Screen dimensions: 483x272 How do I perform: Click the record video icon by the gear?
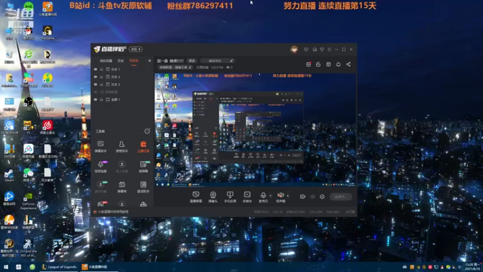pos(302,196)
